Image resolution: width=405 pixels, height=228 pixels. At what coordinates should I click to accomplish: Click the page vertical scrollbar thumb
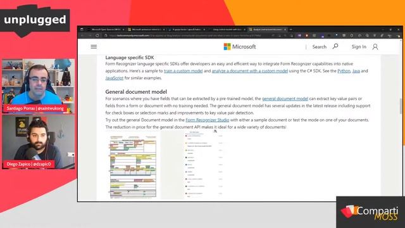[x=401, y=106]
